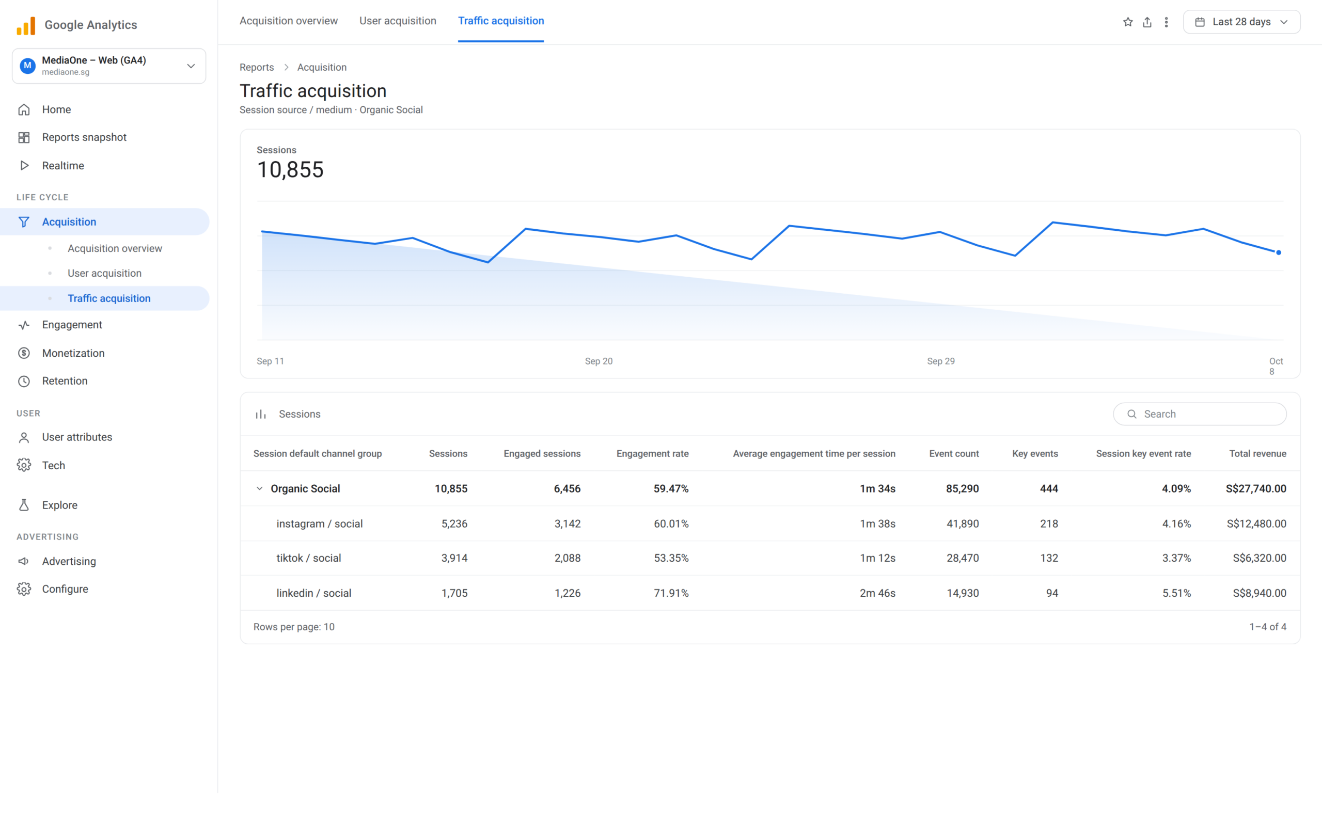Click the Acquisition funnel icon
Image resolution: width=1322 pixels, height=826 pixels.
(24, 222)
